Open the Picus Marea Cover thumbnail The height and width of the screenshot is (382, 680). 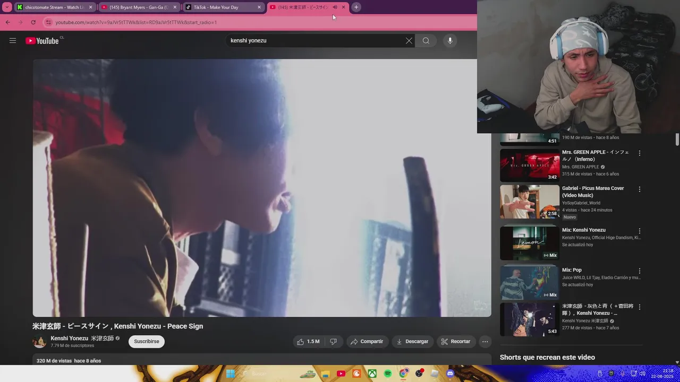(530, 202)
